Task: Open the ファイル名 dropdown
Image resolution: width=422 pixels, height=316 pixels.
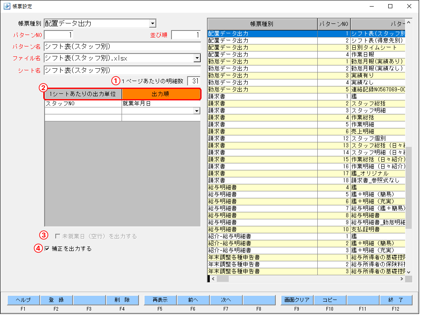Action: coord(197,59)
